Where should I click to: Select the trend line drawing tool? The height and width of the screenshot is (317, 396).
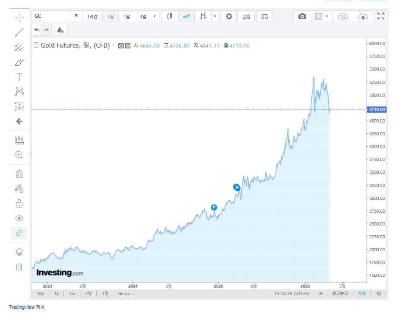(x=19, y=32)
